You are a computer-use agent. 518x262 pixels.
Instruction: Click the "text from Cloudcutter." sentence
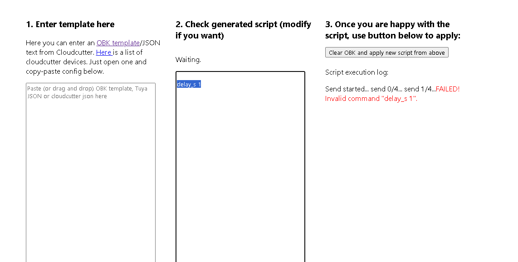coord(60,52)
